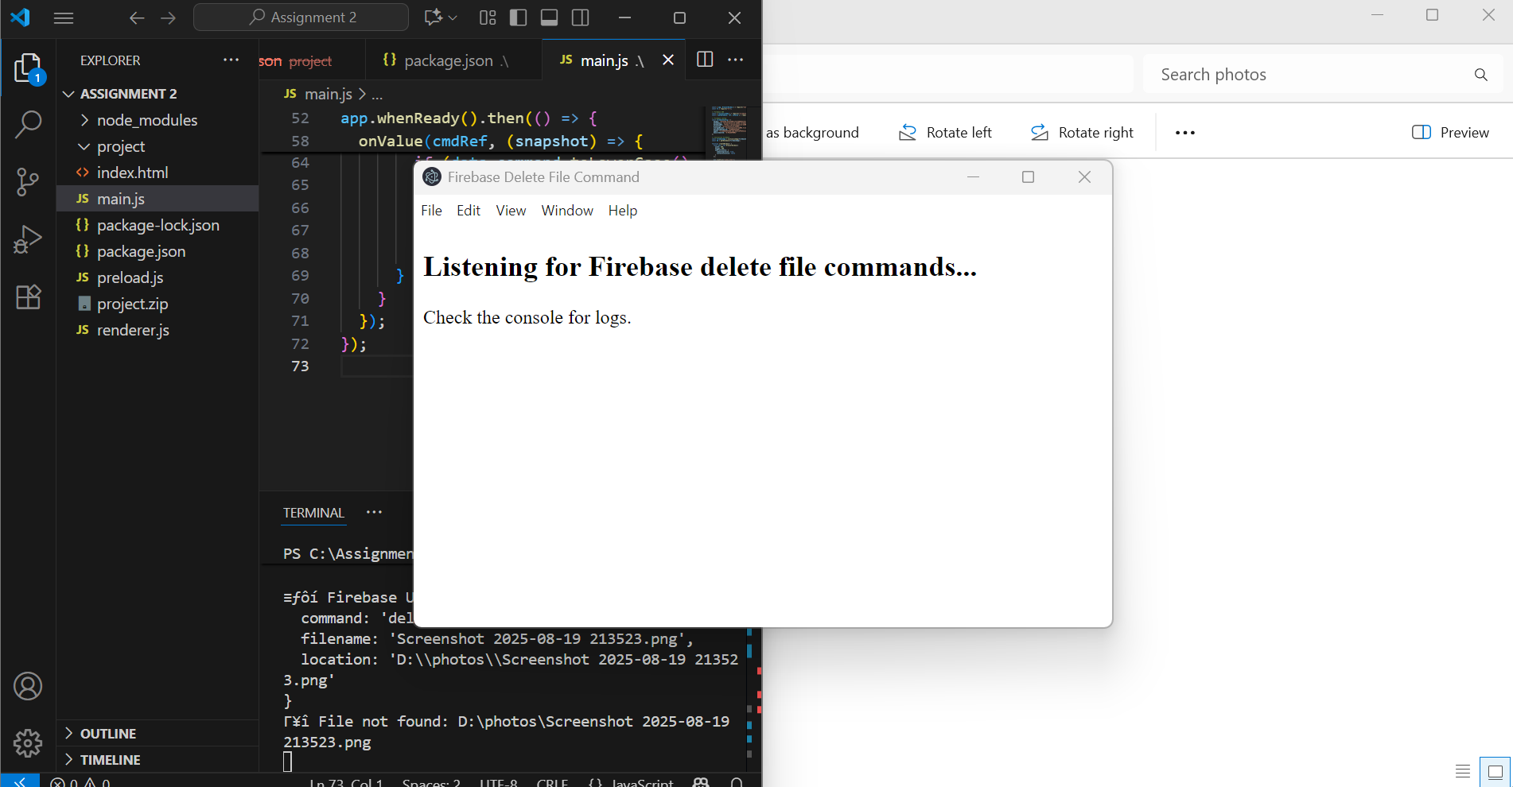Screen dimensions: 1513x787
Task: Toggle the bottom panel layout button
Action: (x=549, y=17)
